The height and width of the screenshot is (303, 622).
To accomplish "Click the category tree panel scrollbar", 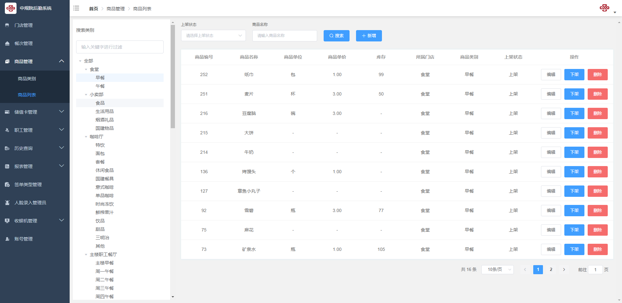I will (x=173, y=76).
